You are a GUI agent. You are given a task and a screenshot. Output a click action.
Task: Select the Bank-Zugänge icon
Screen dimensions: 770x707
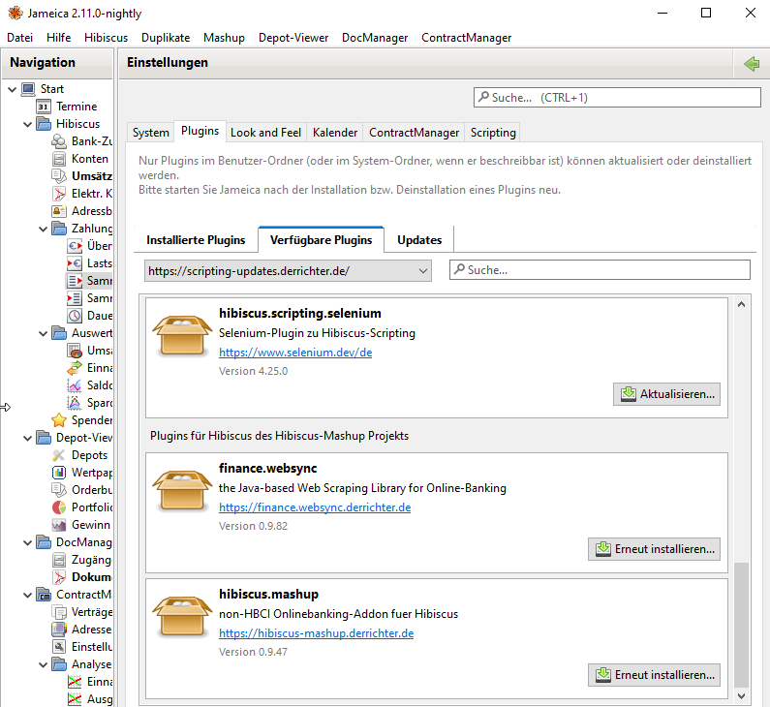[x=59, y=141]
